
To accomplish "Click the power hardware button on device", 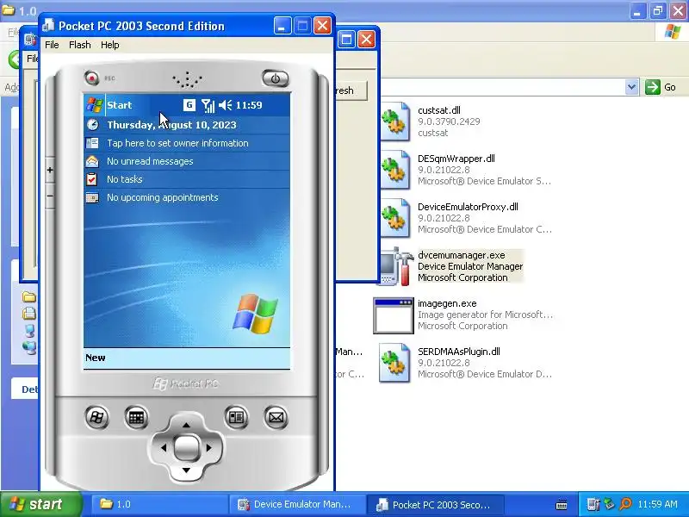I will tap(276, 78).
